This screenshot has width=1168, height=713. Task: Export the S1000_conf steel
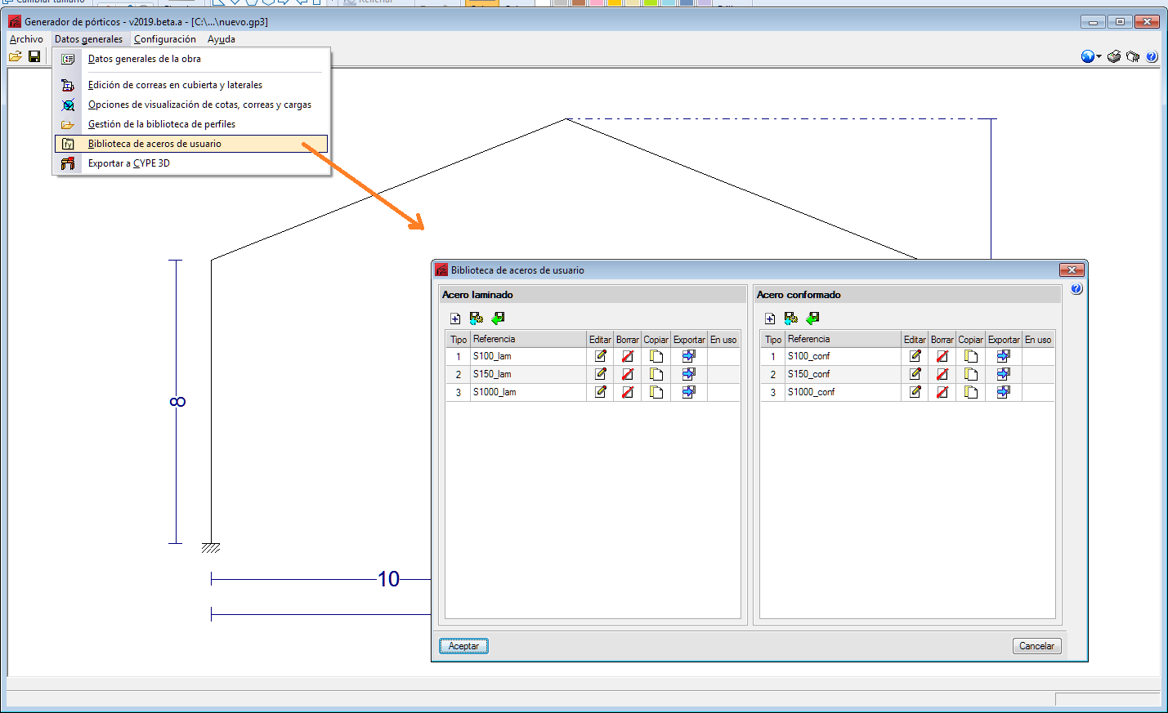click(1004, 392)
